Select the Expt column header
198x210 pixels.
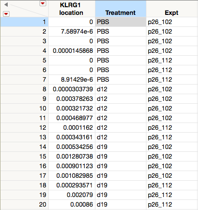coord(172,9)
